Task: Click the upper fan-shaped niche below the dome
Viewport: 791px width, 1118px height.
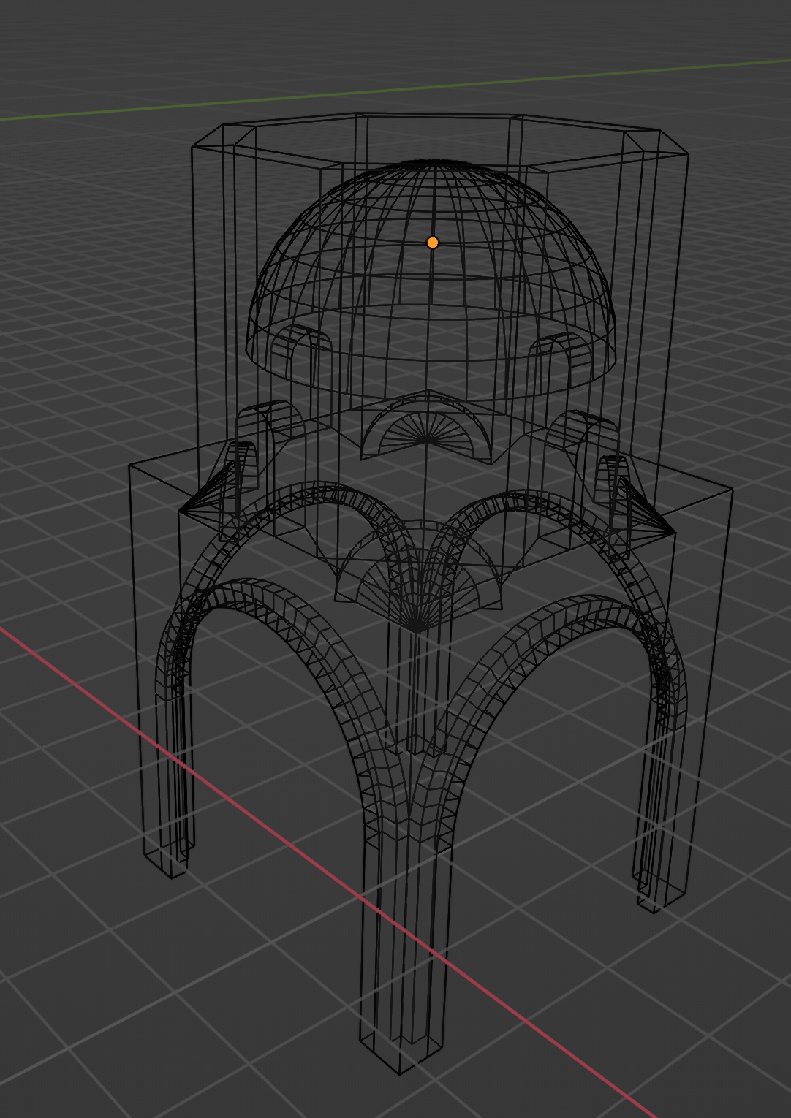Action: 427,431
